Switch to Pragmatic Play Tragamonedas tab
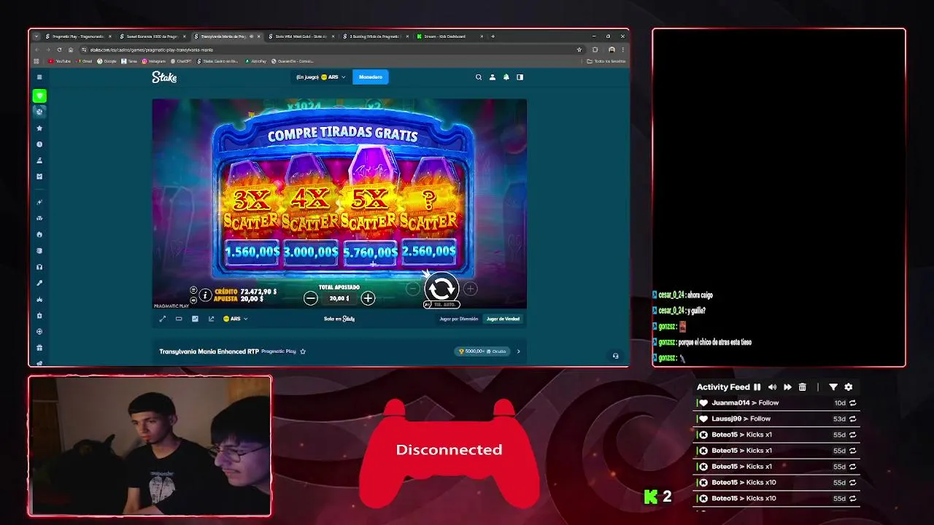The image size is (934, 525). pyautogui.click(x=78, y=36)
